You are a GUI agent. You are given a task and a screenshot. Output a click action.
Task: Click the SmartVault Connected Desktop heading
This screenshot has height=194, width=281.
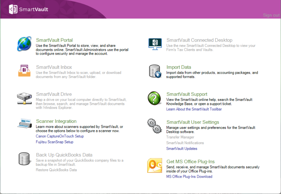tap(199, 40)
